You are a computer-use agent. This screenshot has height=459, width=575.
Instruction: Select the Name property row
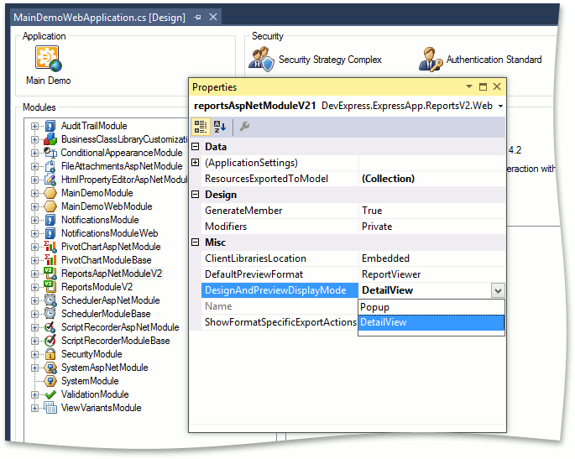tap(280, 306)
